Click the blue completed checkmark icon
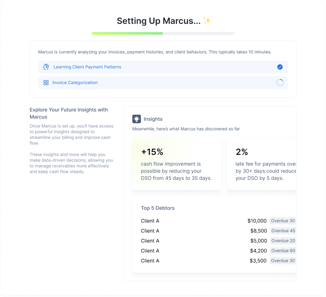This screenshot has height=297, width=326. [280, 67]
